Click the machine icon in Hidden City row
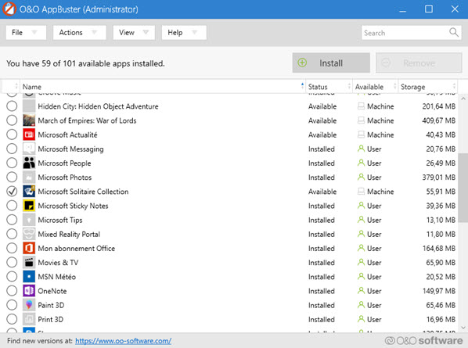468x348 pixels. tap(361, 106)
